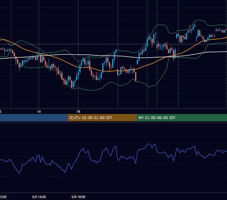Click the NY 21:00-06:00 JST session bar
Viewport: 227px width, 200px height.
[182, 118]
